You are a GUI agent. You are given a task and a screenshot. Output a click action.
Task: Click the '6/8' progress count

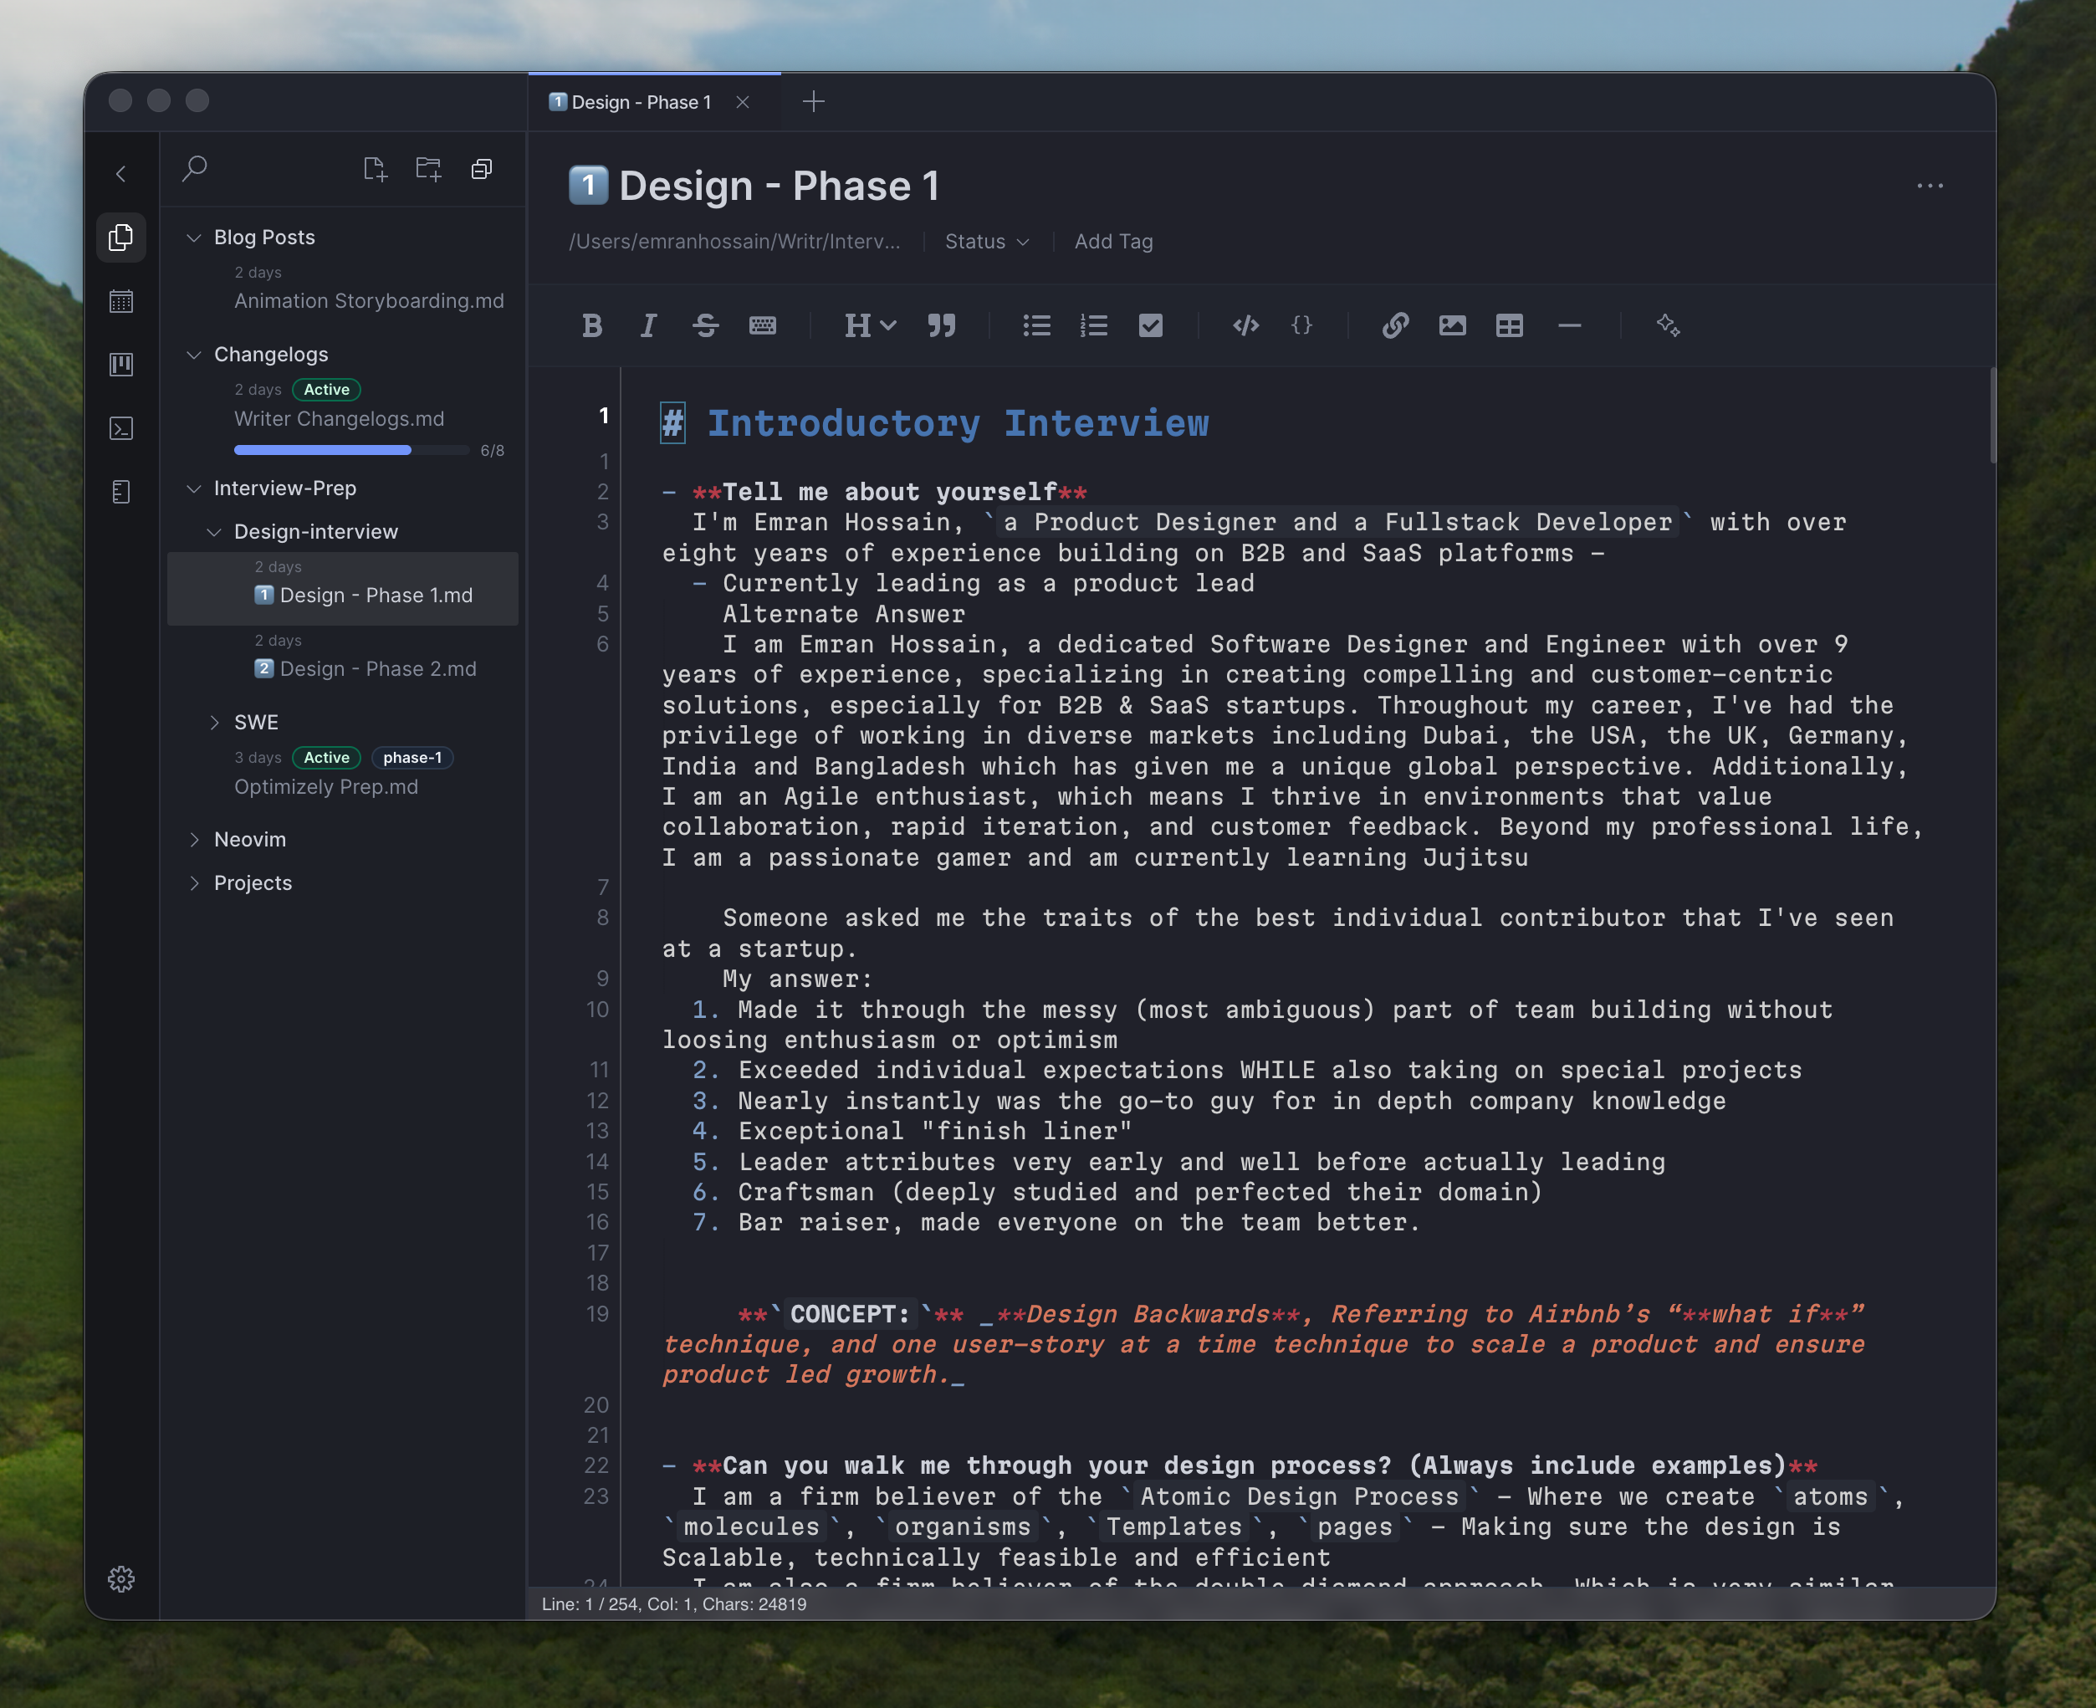click(x=492, y=451)
